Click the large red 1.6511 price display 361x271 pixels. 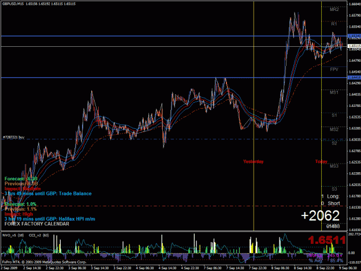tap(327, 240)
